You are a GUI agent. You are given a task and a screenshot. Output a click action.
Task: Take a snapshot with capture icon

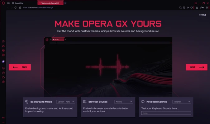(180, 7)
